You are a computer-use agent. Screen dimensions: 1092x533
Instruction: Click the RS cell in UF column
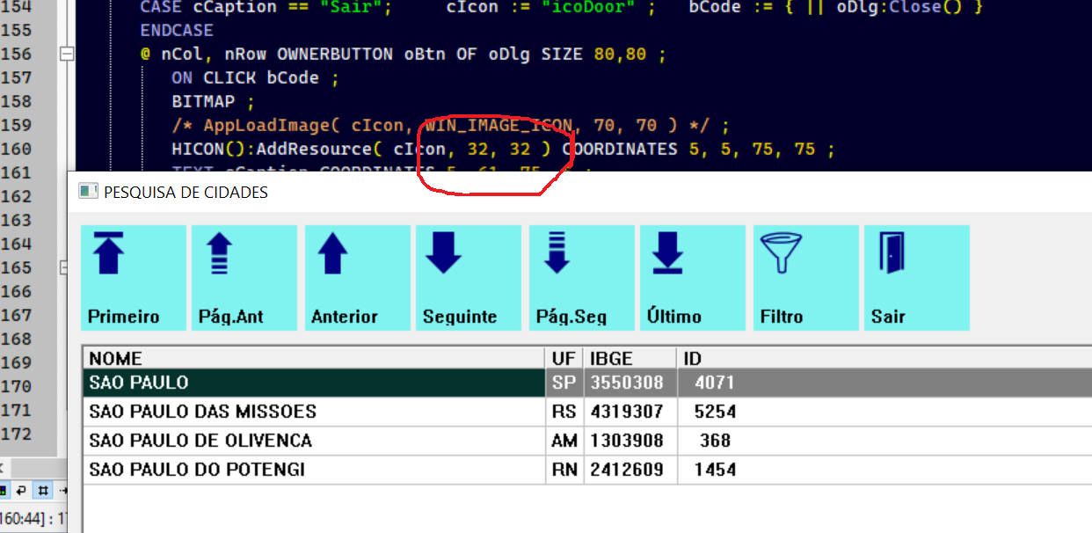click(564, 412)
